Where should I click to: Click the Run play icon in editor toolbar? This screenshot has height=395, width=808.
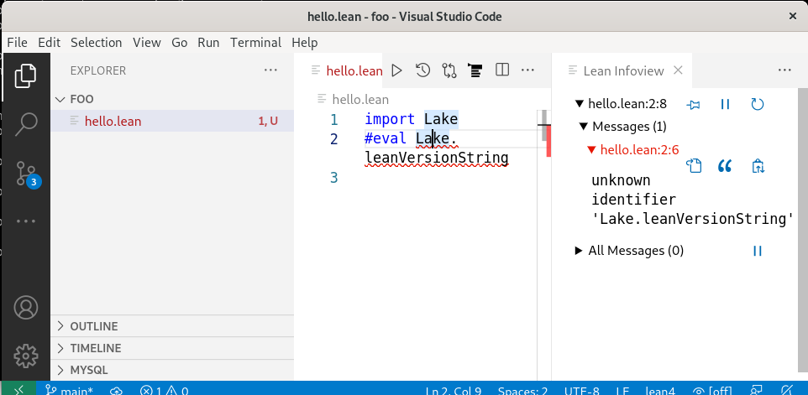396,70
